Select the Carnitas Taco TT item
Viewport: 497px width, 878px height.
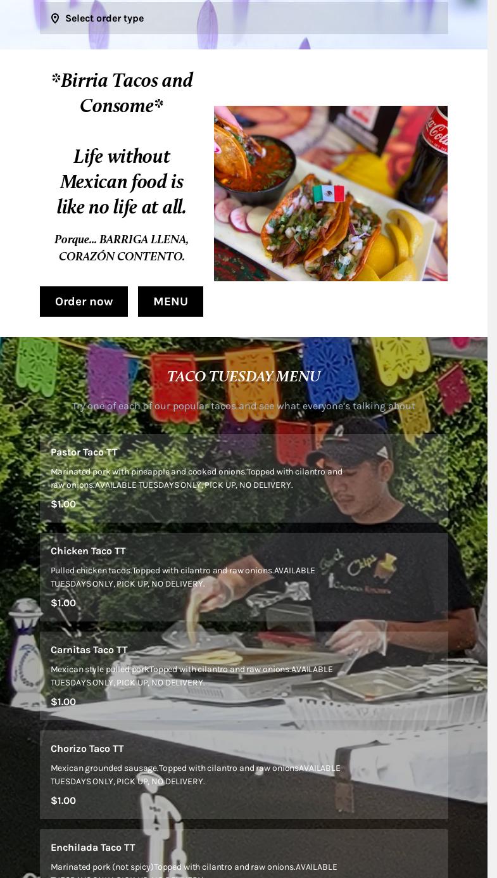pos(244,676)
